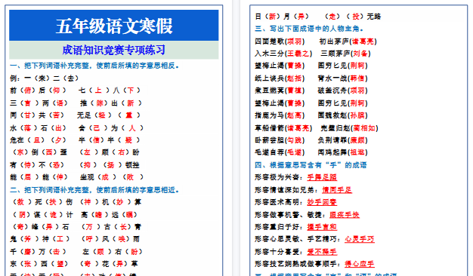The image size is (473, 276).
Task: Click the section two heading ending '意思相近'
Action: [x=94, y=190]
